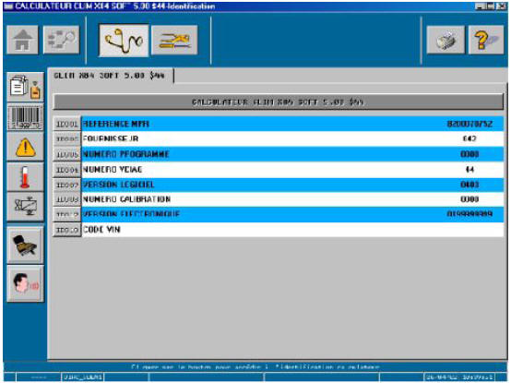Image resolution: width=511 pixels, height=383 pixels.
Task: Click the status bar second field
Action: click(x=82, y=377)
